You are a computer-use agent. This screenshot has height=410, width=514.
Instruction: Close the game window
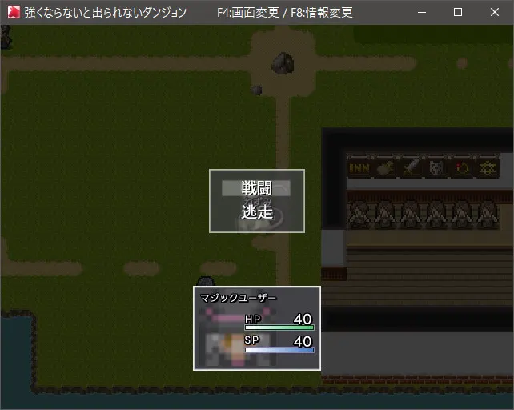point(495,13)
